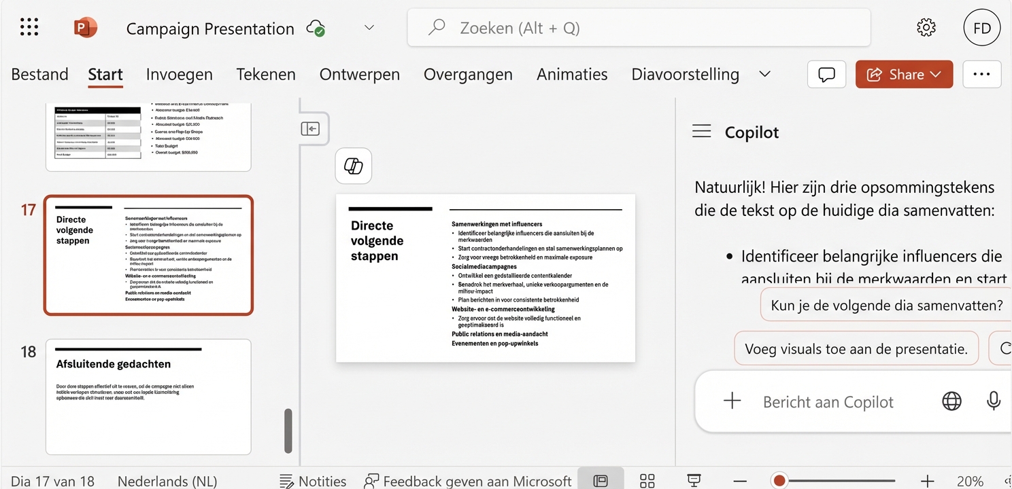Open the comments panel icon
The height and width of the screenshot is (489, 1012).
click(x=826, y=74)
